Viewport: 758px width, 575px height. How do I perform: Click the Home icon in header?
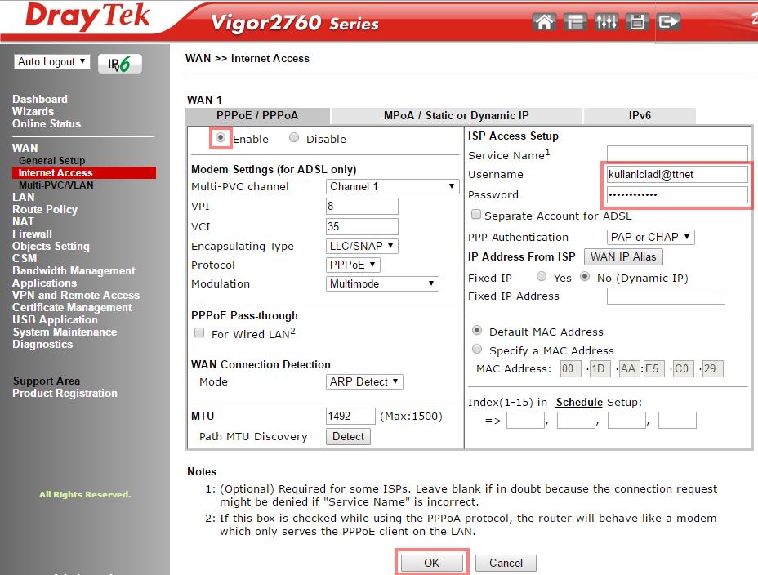(x=545, y=22)
